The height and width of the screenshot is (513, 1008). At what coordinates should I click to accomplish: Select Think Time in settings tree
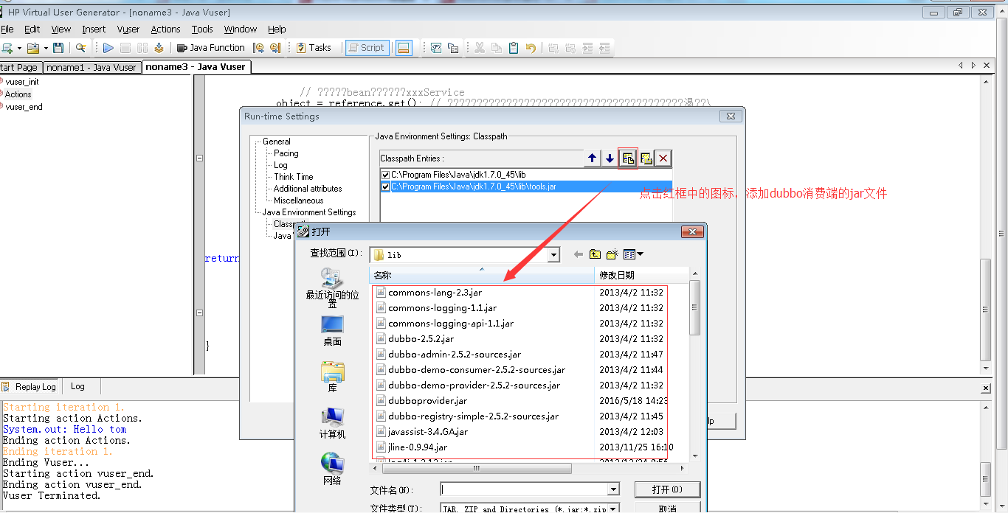294,177
